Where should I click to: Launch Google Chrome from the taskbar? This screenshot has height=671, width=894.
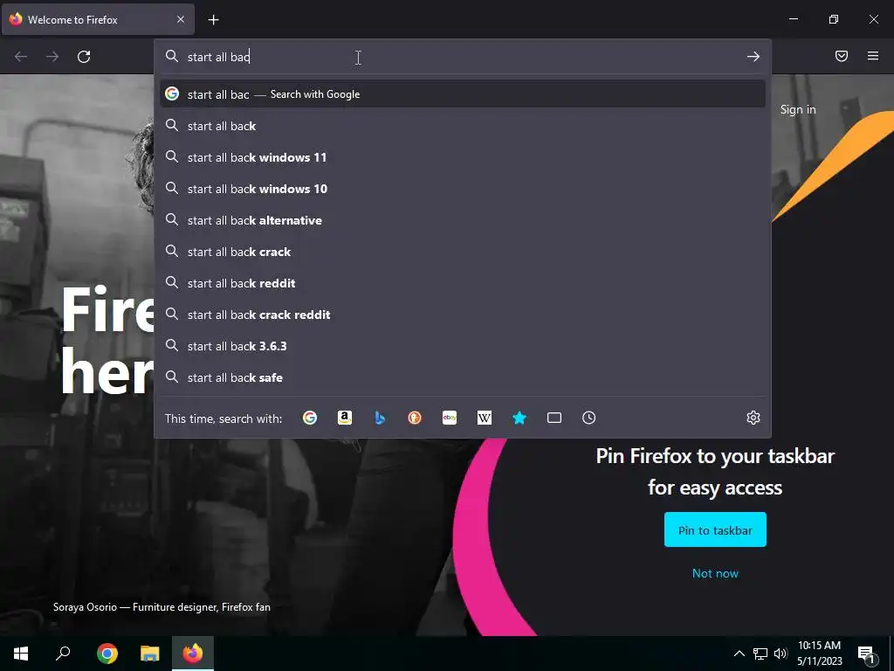click(107, 654)
